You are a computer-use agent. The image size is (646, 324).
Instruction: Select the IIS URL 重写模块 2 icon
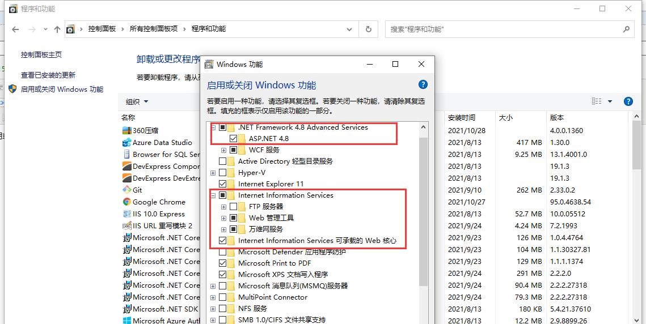[127, 225]
